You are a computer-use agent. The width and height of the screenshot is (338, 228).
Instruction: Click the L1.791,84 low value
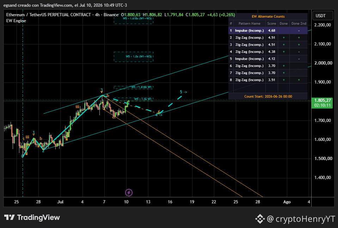click(174, 15)
